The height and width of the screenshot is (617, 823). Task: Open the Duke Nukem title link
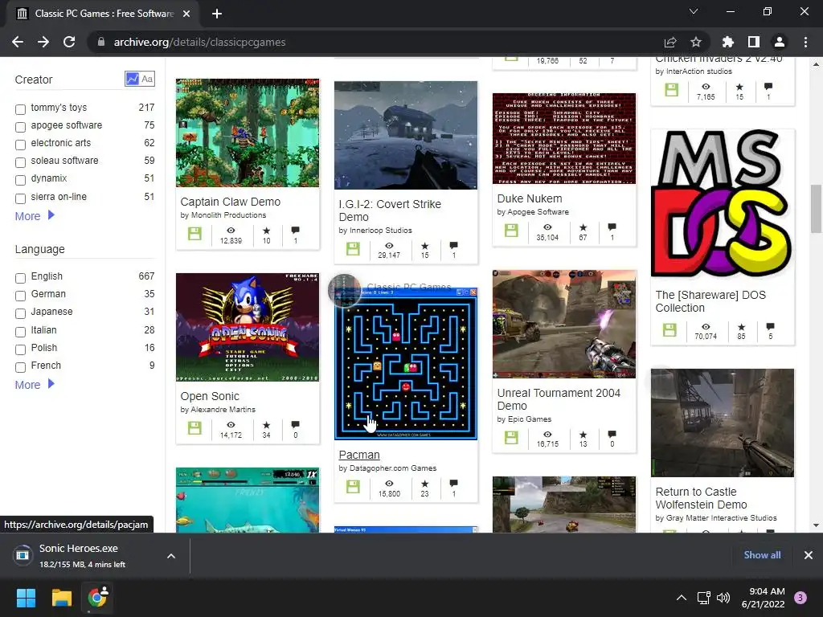tap(530, 198)
